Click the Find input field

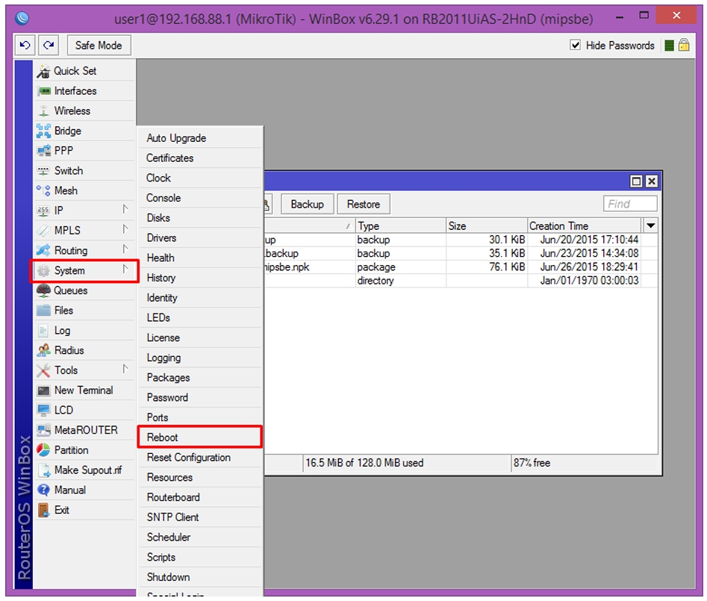(x=630, y=204)
